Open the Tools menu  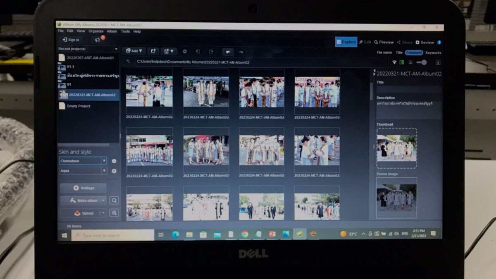[125, 31]
